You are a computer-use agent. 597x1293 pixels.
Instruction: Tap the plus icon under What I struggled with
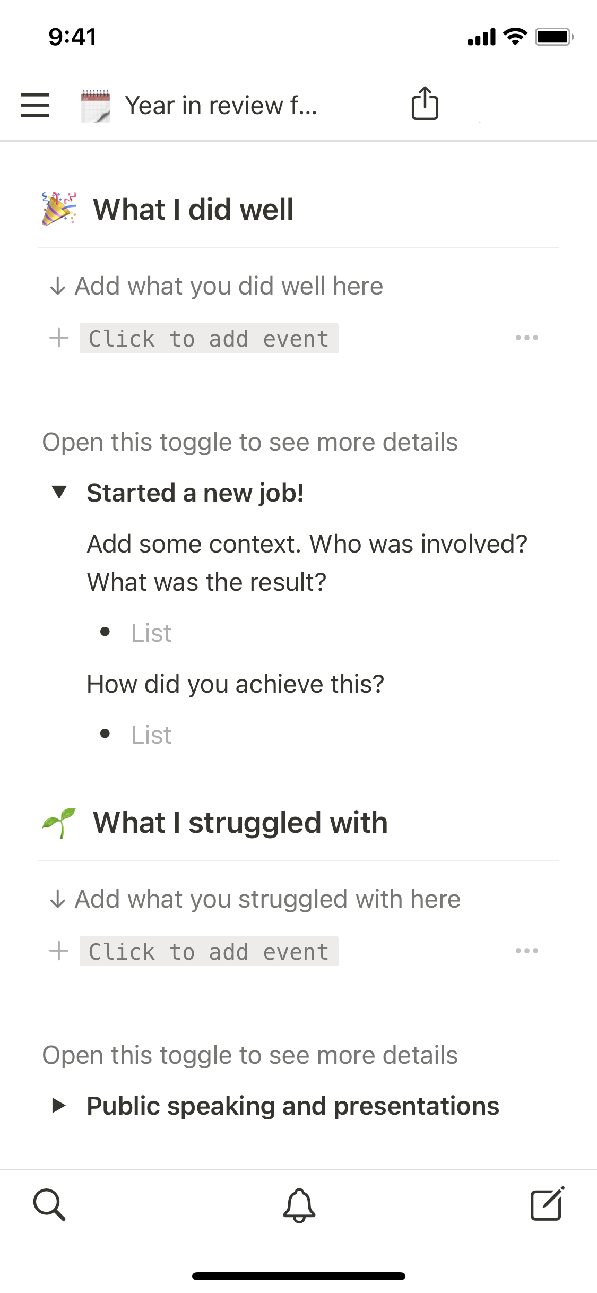pos(59,951)
